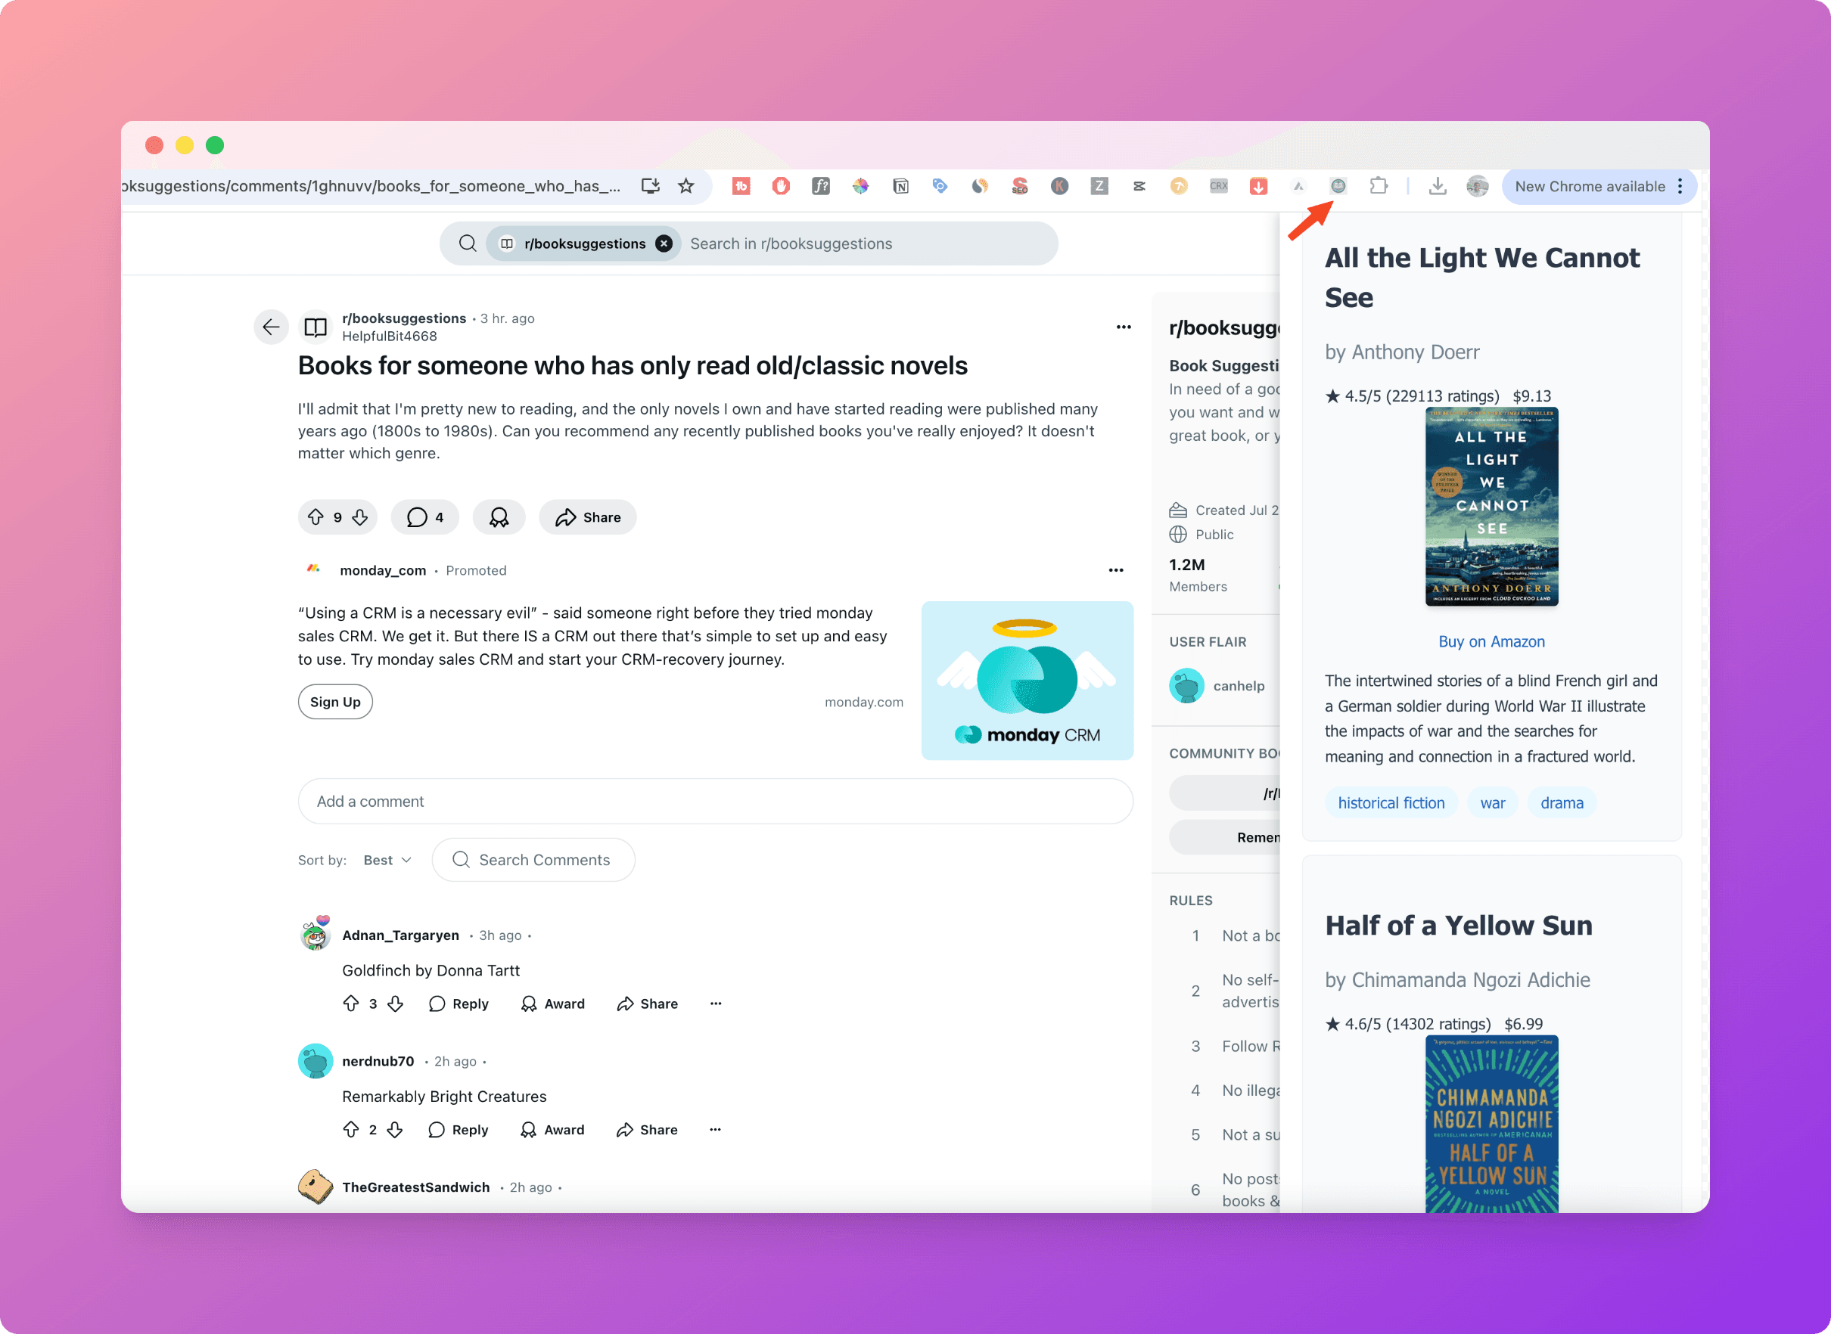Bookmark this page with the star icon
Screen dimensions: 1831x1334
tap(685, 186)
